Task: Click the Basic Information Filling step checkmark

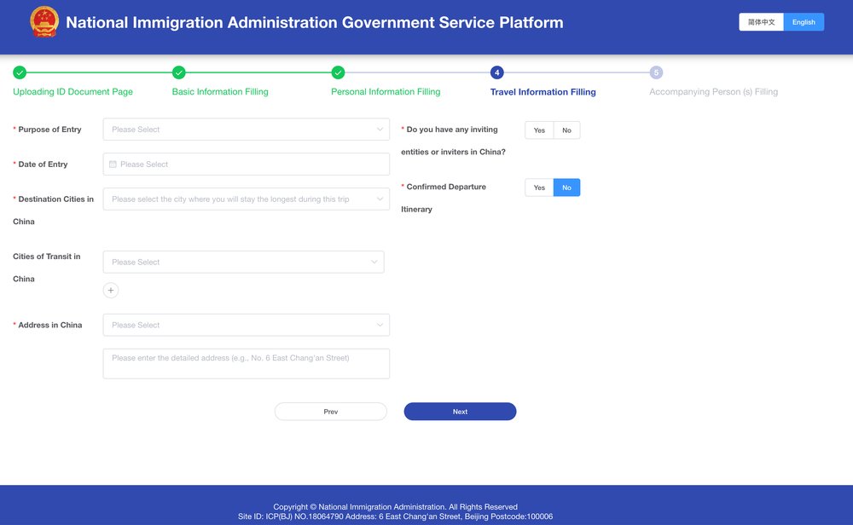Action: (179, 72)
